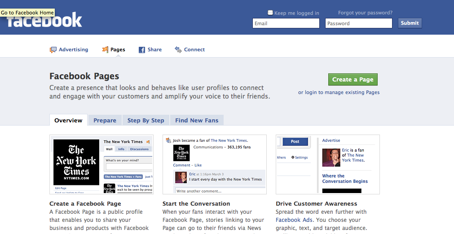Click the Drive Customer Awareness heading
The height and width of the screenshot is (234, 454).
coord(317,203)
